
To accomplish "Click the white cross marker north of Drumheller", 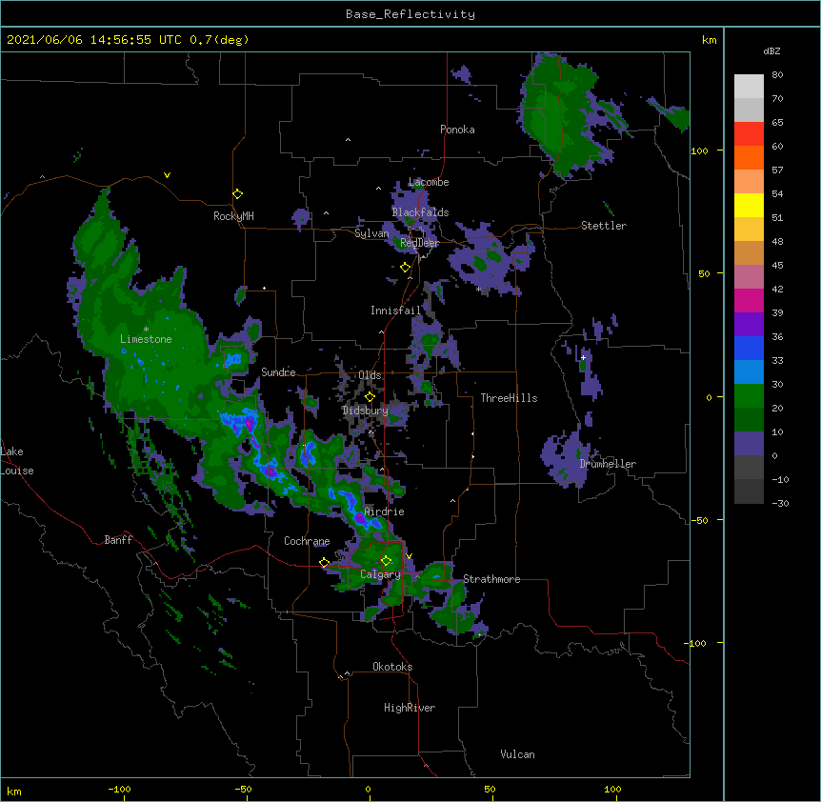I will pyautogui.click(x=583, y=357).
